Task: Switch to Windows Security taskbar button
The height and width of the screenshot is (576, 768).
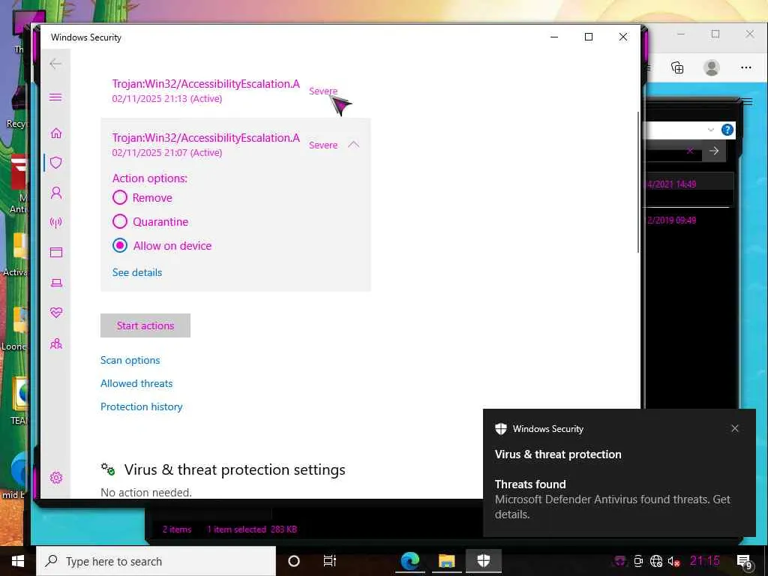Action: [484, 561]
